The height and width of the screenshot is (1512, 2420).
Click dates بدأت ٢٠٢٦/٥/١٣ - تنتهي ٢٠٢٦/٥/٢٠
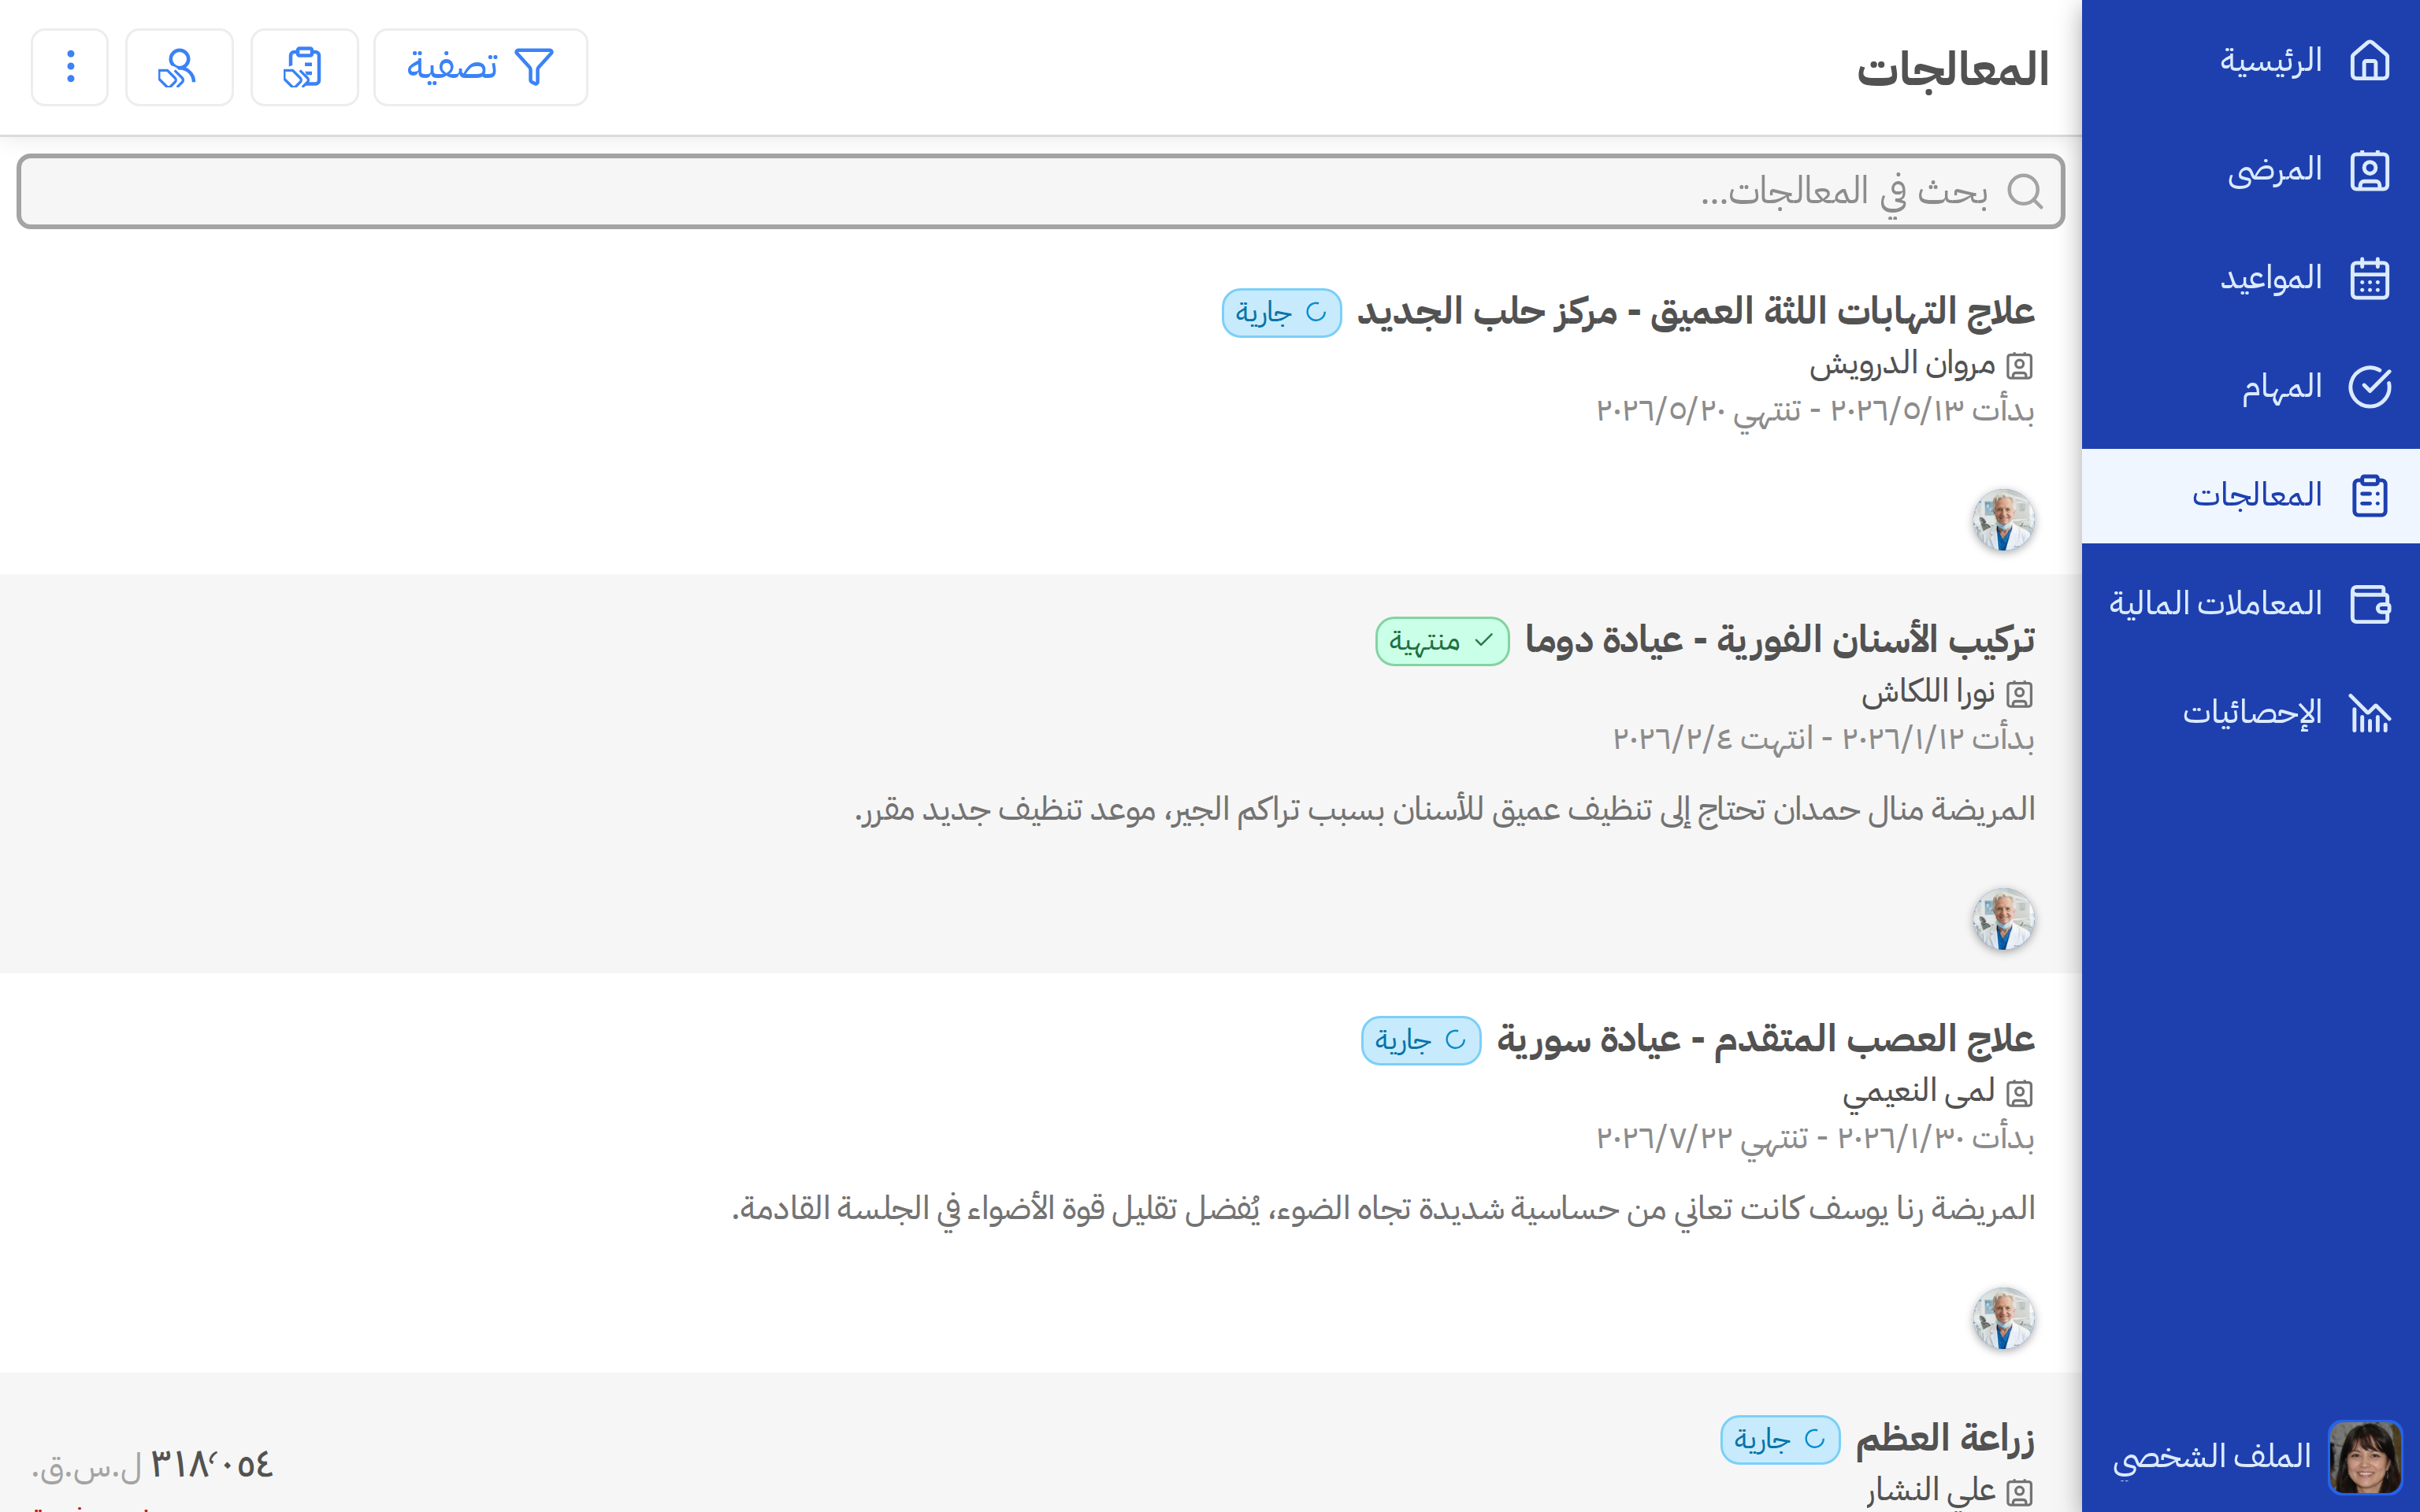click(x=1815, y=411)
